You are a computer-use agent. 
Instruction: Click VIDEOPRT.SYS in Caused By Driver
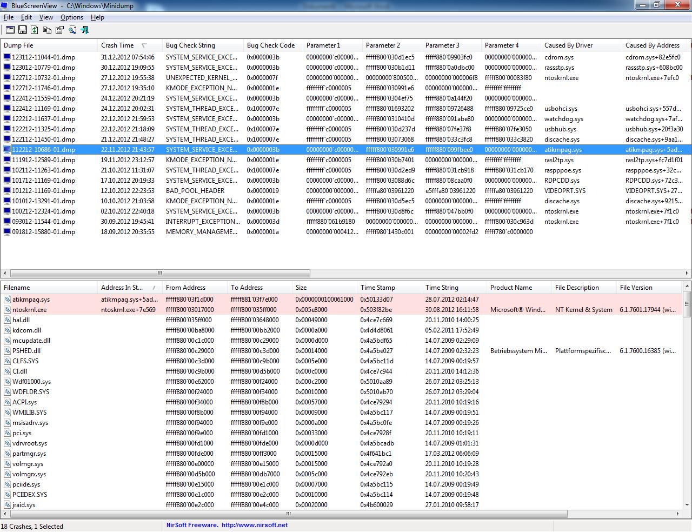pos(565,191)
